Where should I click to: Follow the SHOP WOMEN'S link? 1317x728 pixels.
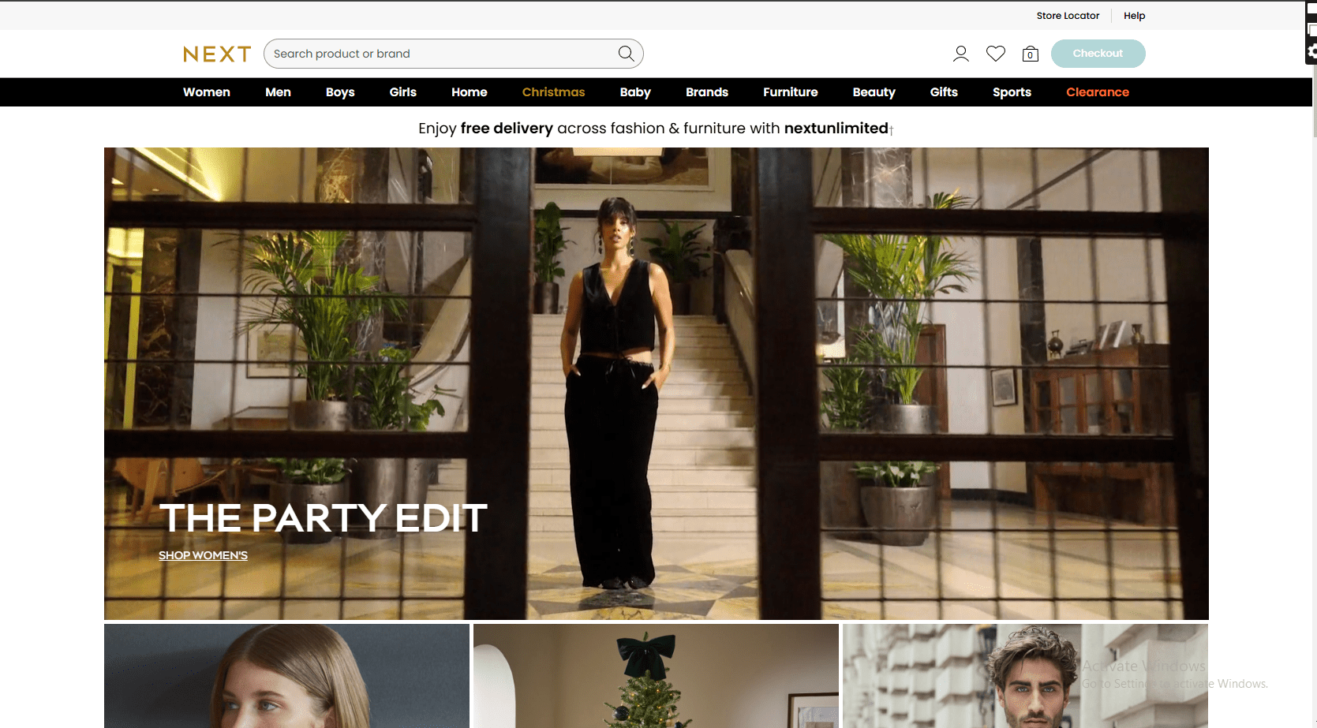(203, 555)
